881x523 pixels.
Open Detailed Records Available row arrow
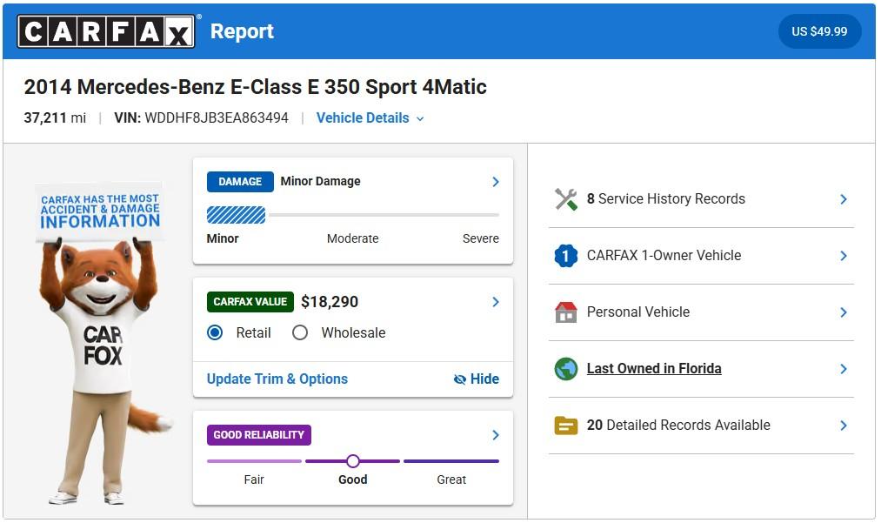tap(844, 426)
